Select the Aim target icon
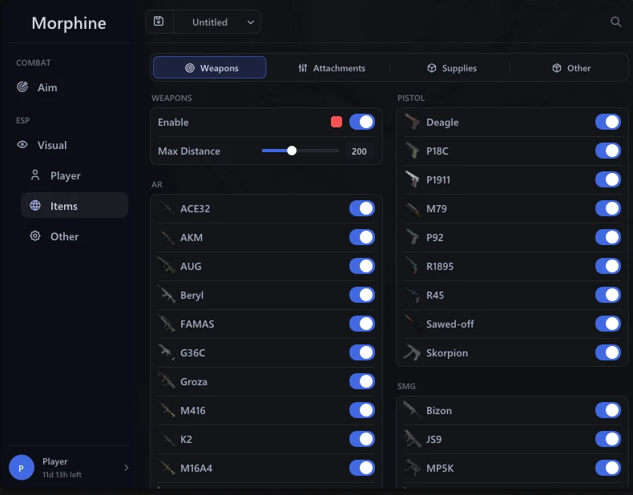Image resolution: width=633 pixels, height=495 pixels. pyautogui.click(x=22, y=87)
